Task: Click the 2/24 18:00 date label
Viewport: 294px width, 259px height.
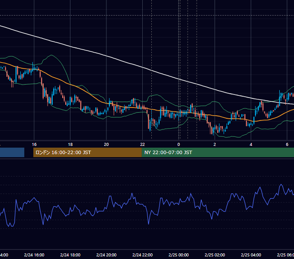Action: (70, 255)
